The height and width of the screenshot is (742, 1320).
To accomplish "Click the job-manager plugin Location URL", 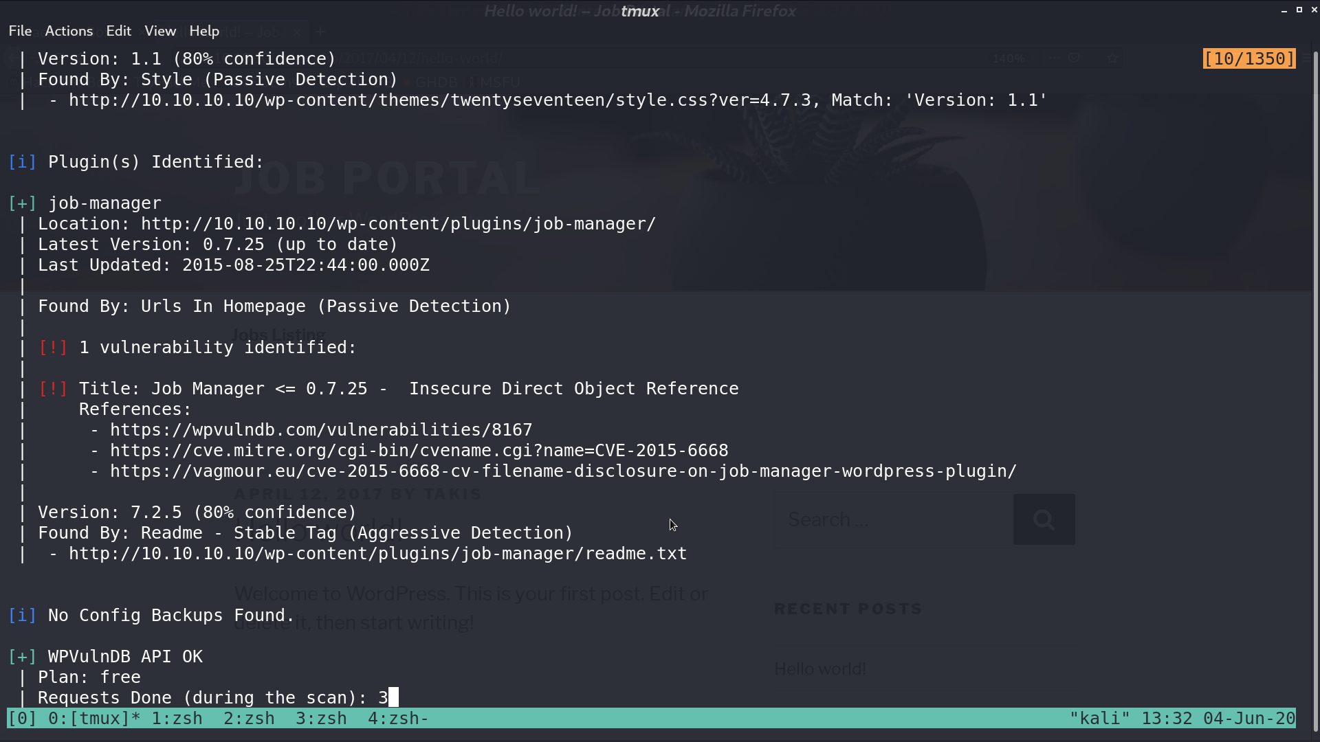I will [398, 224].
